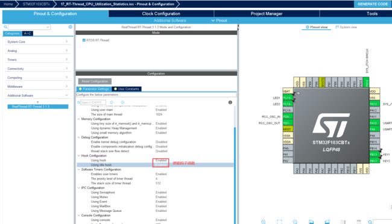Click the zoom out magnifier below chip view
This screenshot has height=224, width=392.
pyautogui.click(x=295, y=222)
